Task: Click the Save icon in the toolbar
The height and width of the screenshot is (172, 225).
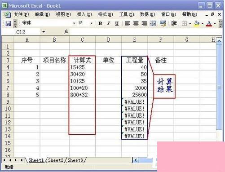Action: click(8, 23)
